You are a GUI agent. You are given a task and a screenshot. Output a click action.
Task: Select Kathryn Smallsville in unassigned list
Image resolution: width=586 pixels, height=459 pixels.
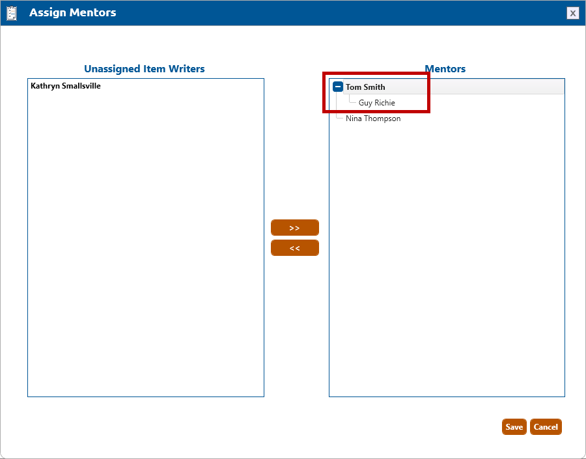pyautogui.click(x=66, y=86)
